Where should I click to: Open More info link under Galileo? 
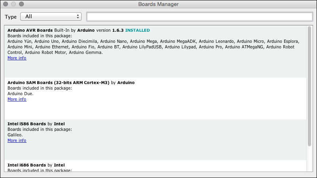(x=17, y=141)
